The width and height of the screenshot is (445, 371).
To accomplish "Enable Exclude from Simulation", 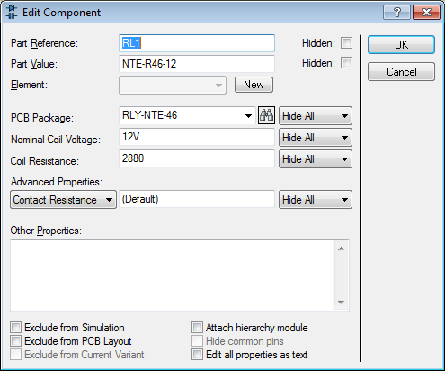I will point(15,328).
